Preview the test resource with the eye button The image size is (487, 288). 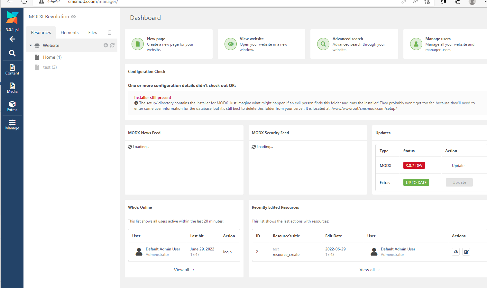[456, 252]
